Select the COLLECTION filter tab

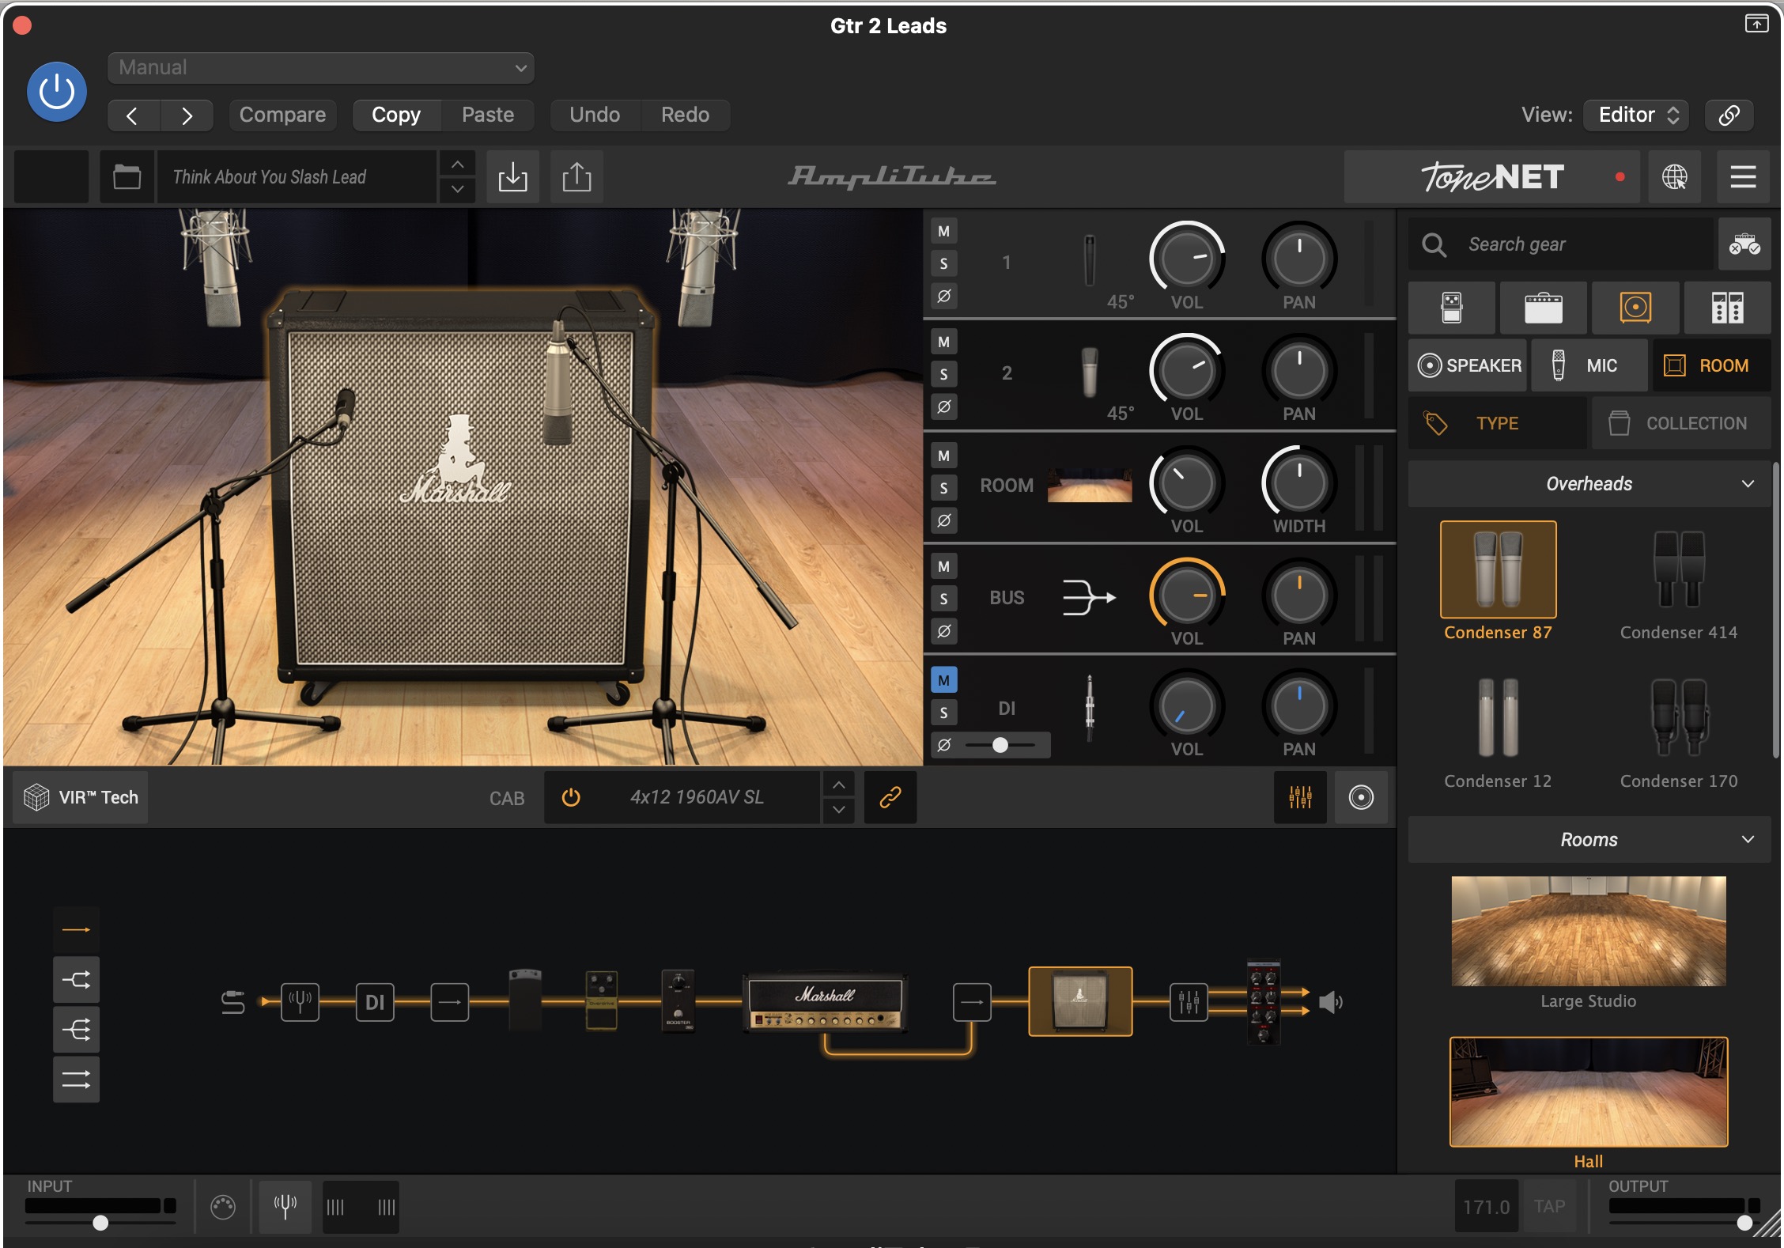[1681, 423]
